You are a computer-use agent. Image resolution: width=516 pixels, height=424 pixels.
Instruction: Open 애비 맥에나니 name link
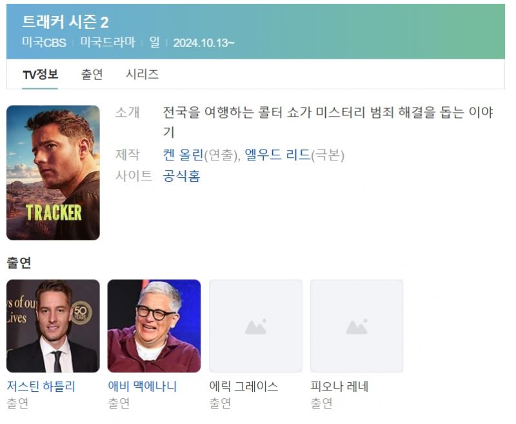[142, 386]
